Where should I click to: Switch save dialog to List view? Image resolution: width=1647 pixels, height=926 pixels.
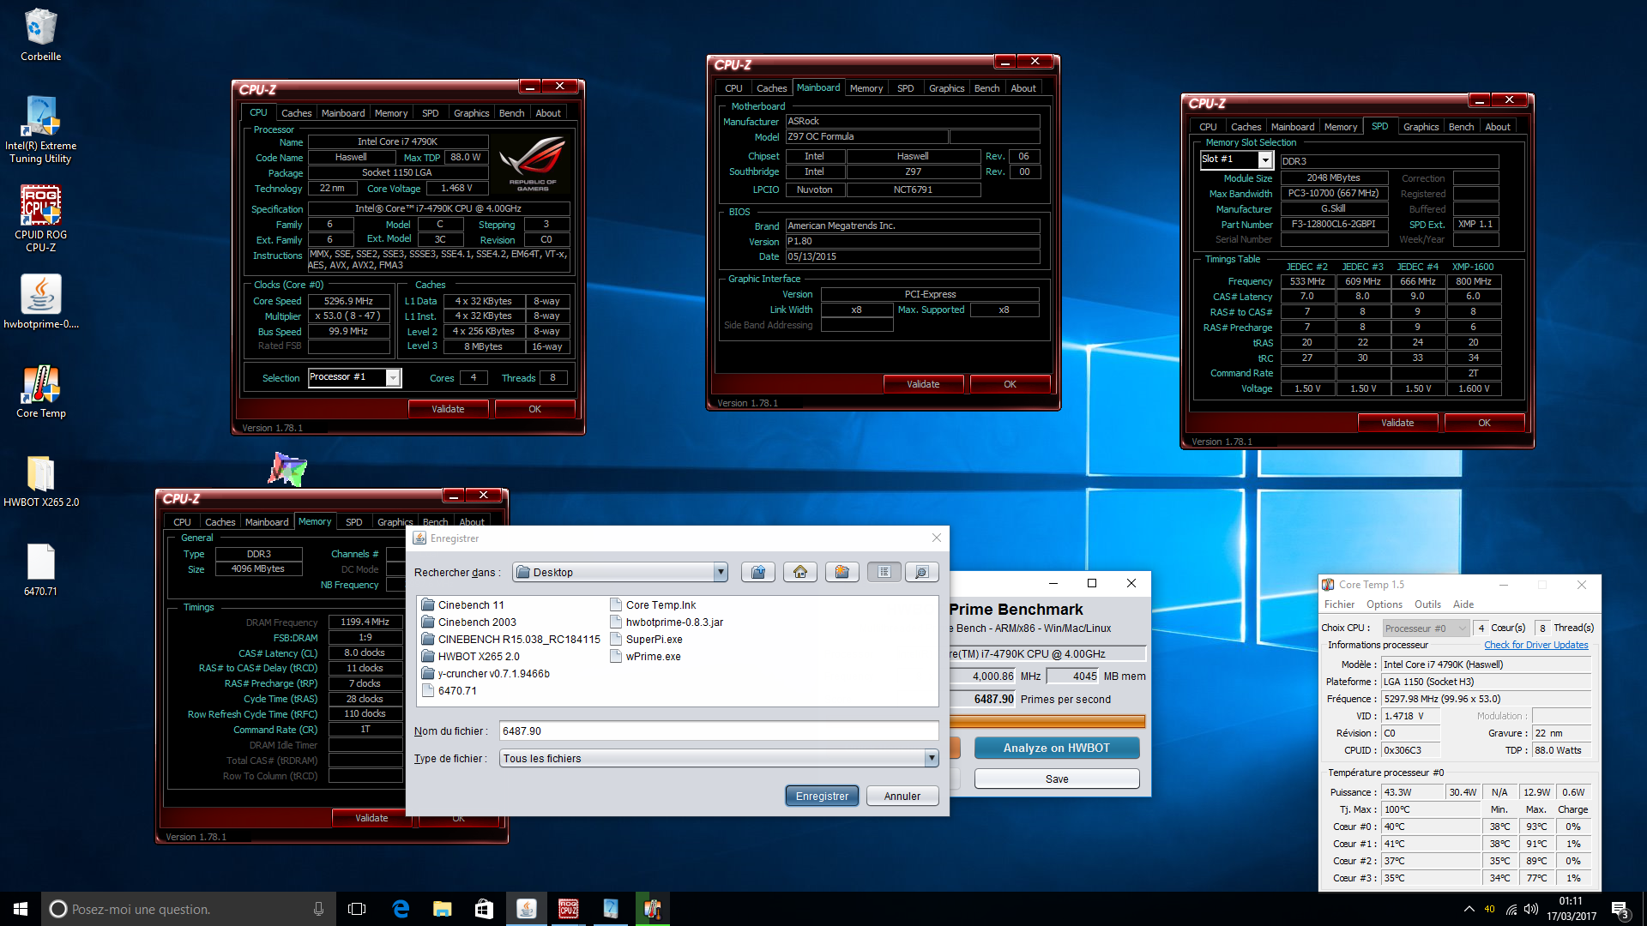pos(884,572)
